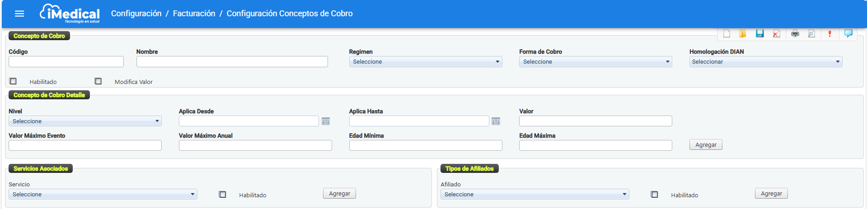Click the red exclamation mark icon
867x209 pixels.
pos(830,34)
